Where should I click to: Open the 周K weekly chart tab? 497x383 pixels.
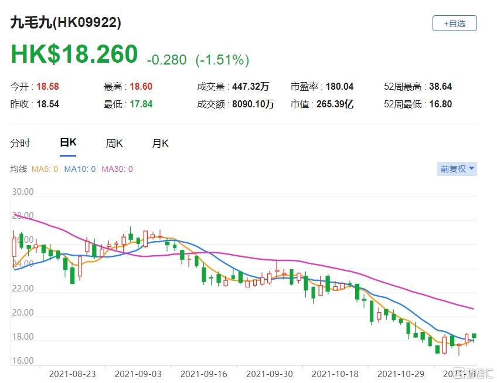114,144
